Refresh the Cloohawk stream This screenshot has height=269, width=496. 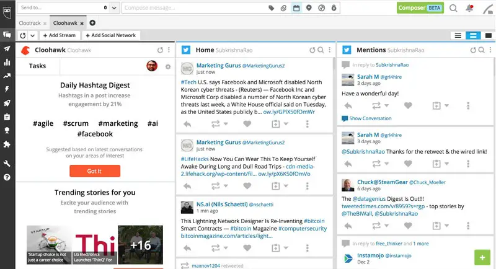160,50
